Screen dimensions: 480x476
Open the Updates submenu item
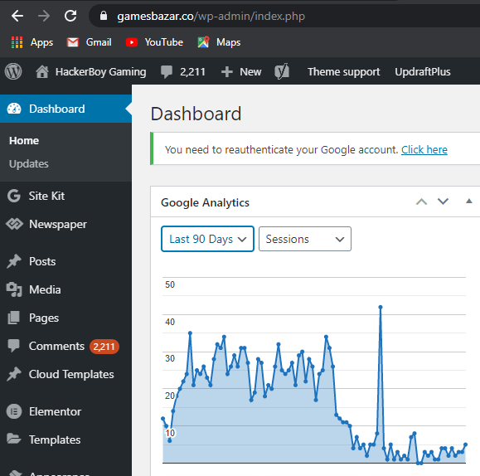pos(29,164)
